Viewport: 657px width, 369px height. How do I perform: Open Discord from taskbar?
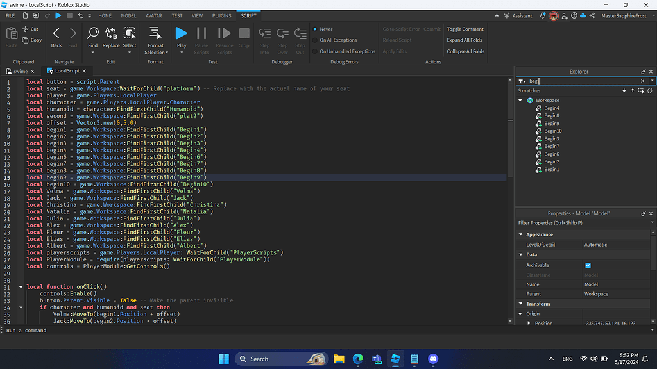coord(433,359)
